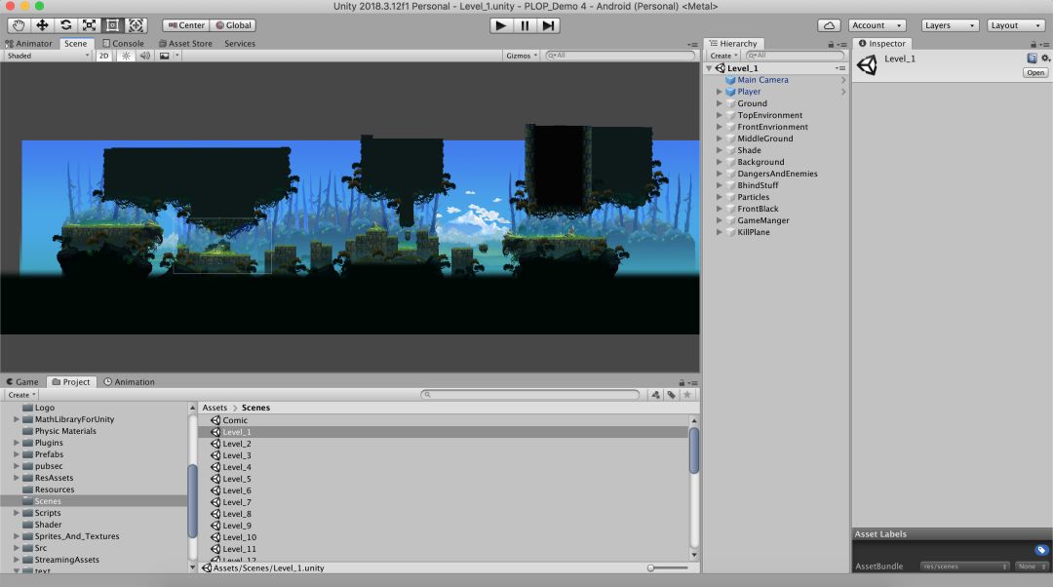The height and width of the screenshot is (587, 1053).
Task: Switch to the Console tab
Action: [x=123, y=43]
